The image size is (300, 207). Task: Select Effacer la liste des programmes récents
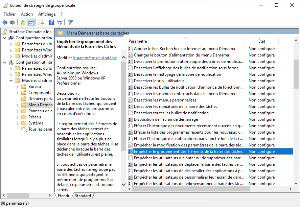(x=189, y=132)
